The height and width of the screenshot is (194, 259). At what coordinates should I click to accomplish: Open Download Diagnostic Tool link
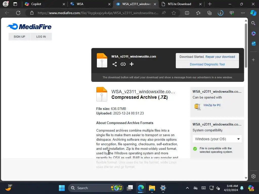coord(207,64)
